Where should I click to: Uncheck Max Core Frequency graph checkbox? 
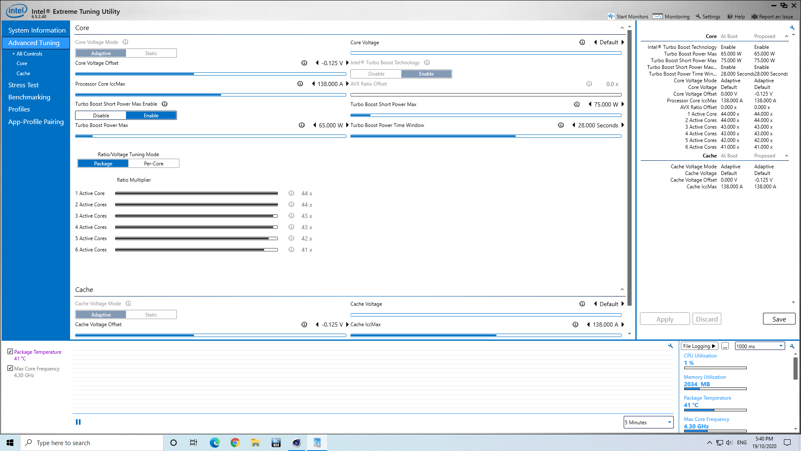pyautogui.click(x=10, y=368)
